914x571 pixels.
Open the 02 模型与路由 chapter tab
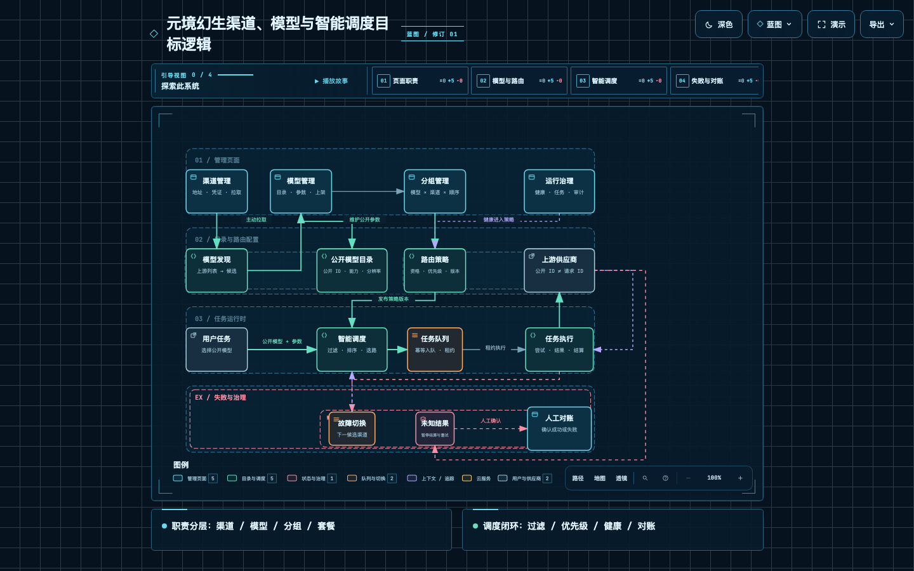pos(519,81)
